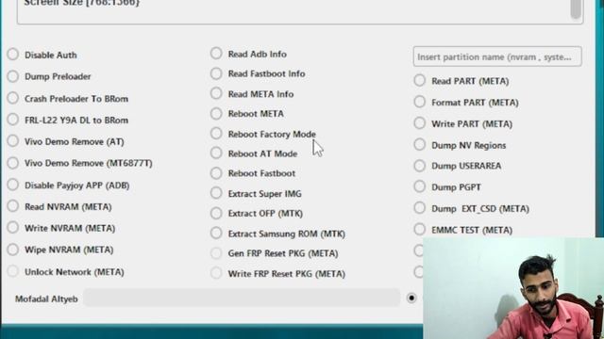
Task: Select Vivo Demo Remove (AT)
Action: pyautogui.click(x=13, y=141)
